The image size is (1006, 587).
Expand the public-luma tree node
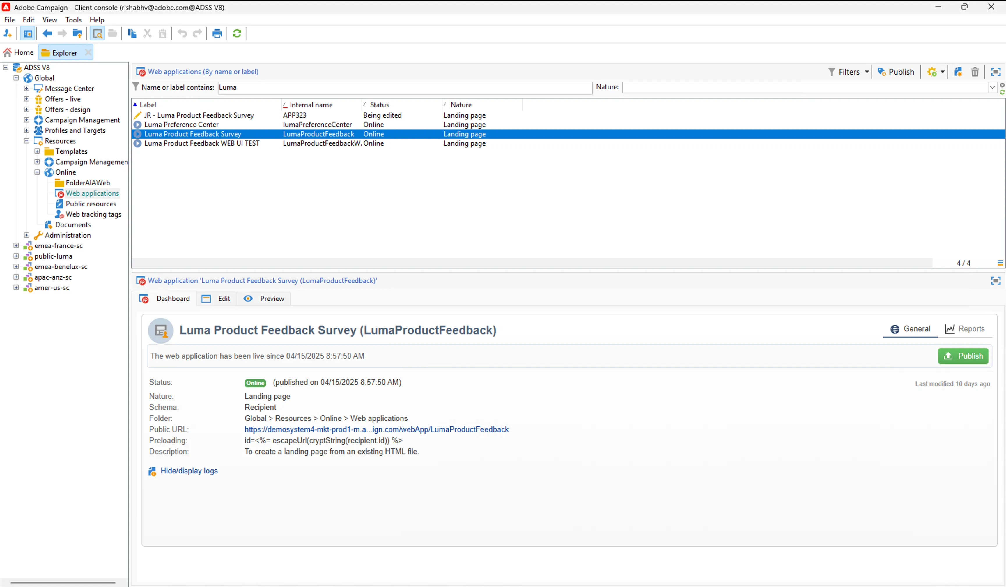(16, 256)
